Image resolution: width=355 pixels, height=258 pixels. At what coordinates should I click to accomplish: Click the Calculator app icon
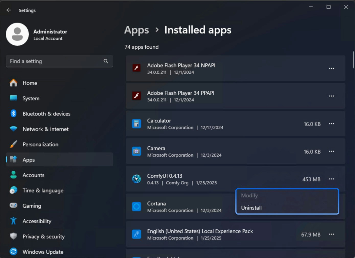[x=136, y=124]
